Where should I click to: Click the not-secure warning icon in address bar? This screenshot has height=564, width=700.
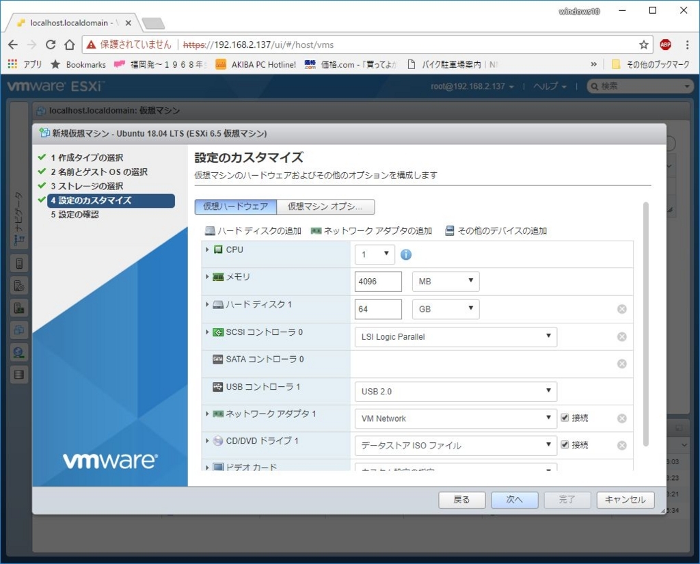point(91,44)
